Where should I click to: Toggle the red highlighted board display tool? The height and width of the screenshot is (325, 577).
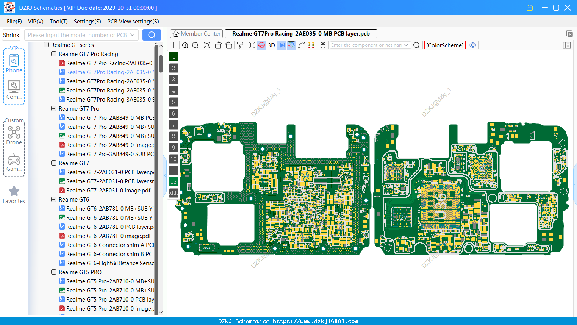(x=262, y=45)
